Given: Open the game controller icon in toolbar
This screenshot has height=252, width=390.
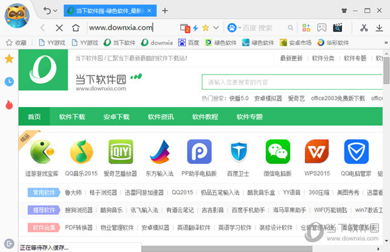Looking at the screenshot, I should click(x=322, y=27).
